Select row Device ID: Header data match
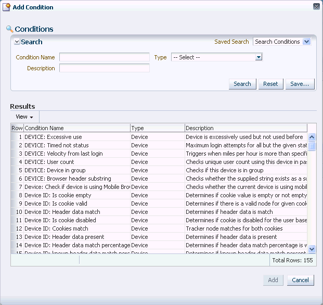The width and height of the screenshot is (323, 305). point(159,212)
